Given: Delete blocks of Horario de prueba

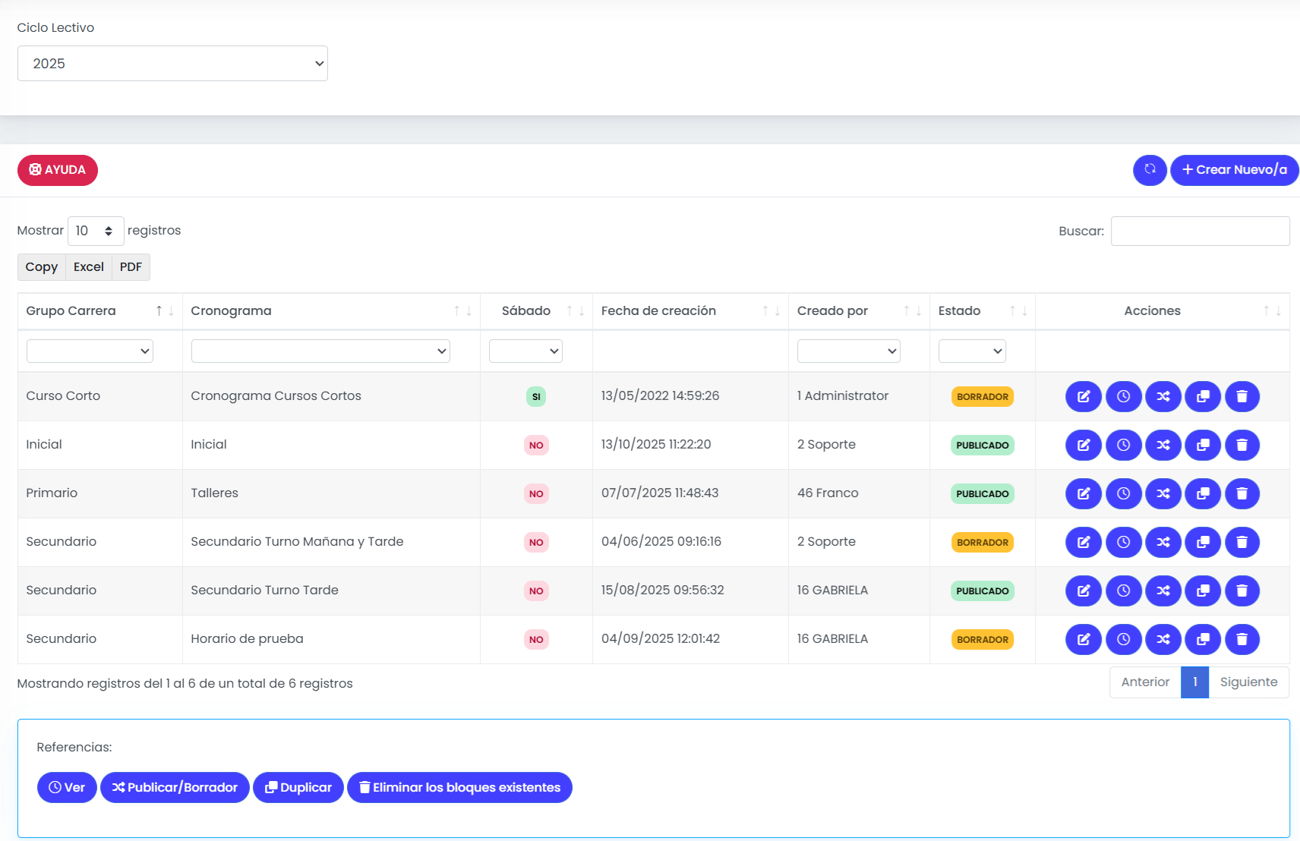Looking at the screenshot, I should [x=1242, y=639].
